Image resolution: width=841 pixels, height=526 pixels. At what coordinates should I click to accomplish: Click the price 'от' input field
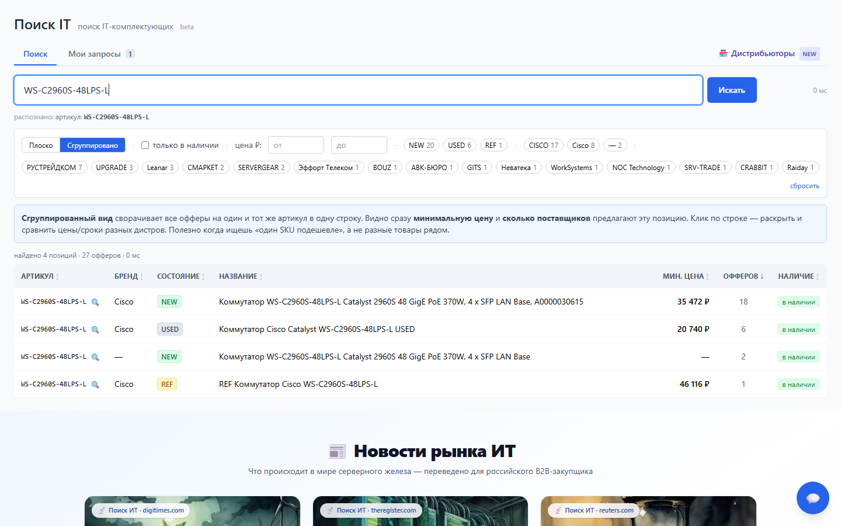pos(296,145)
